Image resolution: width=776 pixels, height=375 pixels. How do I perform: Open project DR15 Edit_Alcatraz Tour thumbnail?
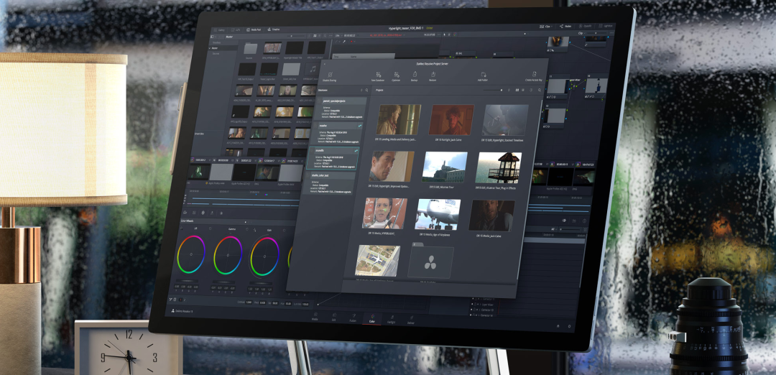(444, 167)
